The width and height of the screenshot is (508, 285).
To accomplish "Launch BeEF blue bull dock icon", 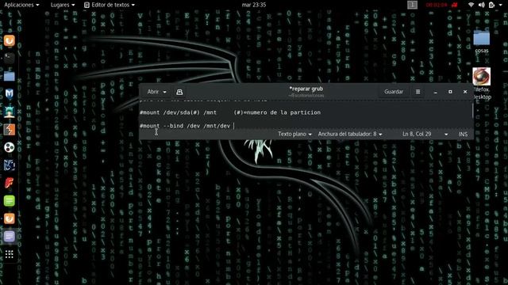I will click(9, 165).
